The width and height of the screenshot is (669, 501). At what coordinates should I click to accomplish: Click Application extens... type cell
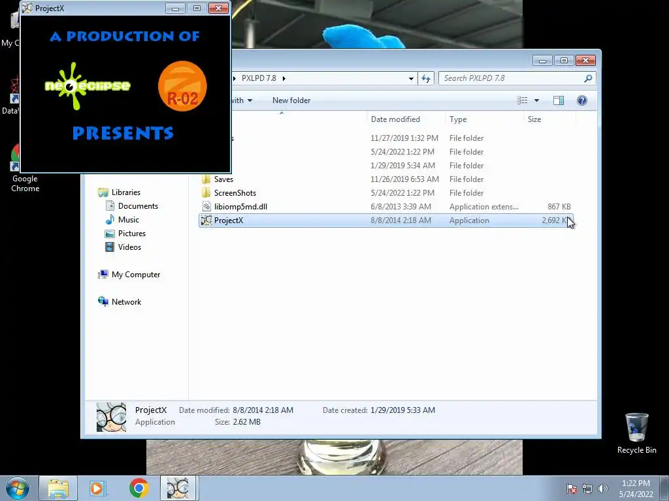484,207
